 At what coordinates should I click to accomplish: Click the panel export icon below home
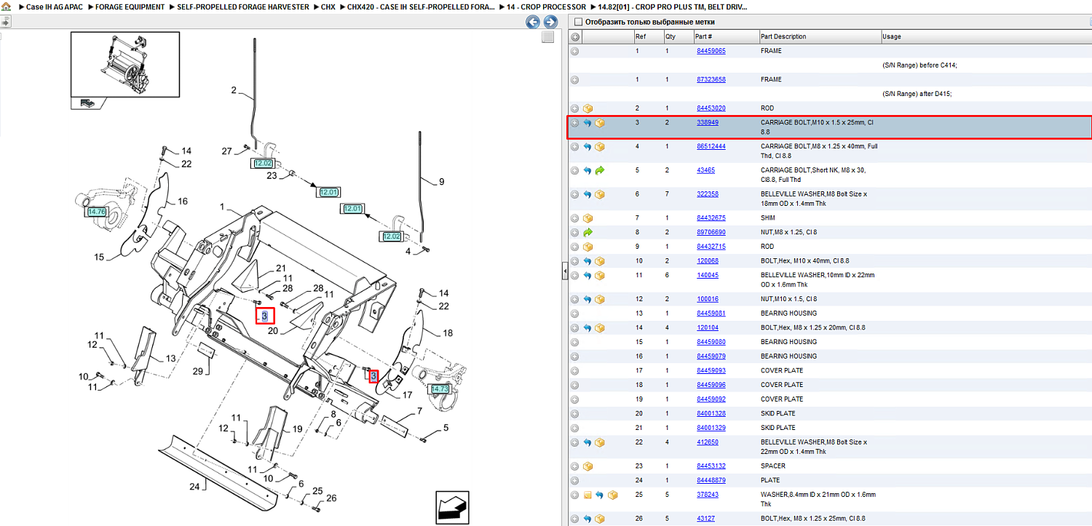(x=5, y=22)
